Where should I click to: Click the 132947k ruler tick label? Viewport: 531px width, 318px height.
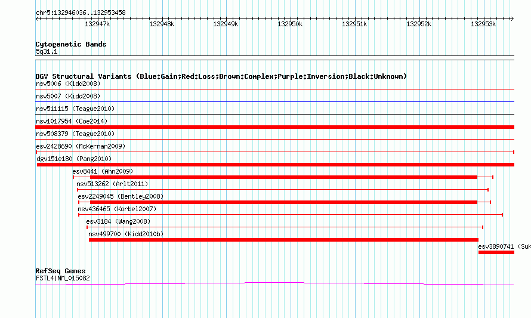point(97,24)
